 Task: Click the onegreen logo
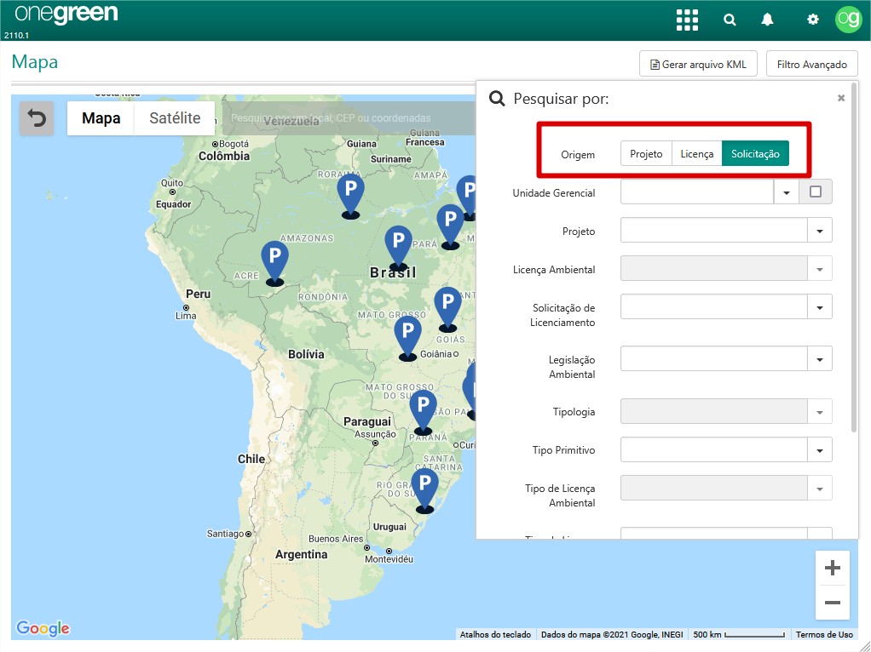[66, 14]
